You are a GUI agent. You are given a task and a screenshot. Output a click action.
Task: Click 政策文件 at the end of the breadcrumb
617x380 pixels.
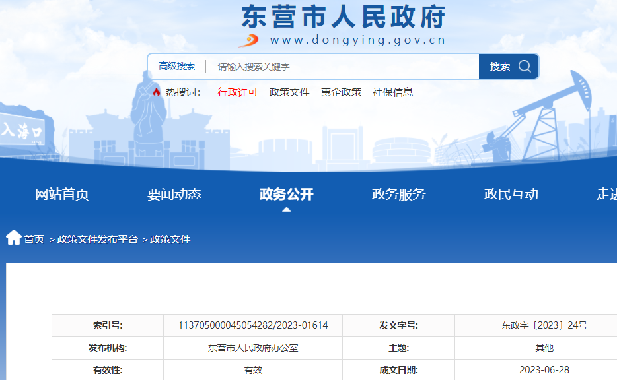click(170, 239)
